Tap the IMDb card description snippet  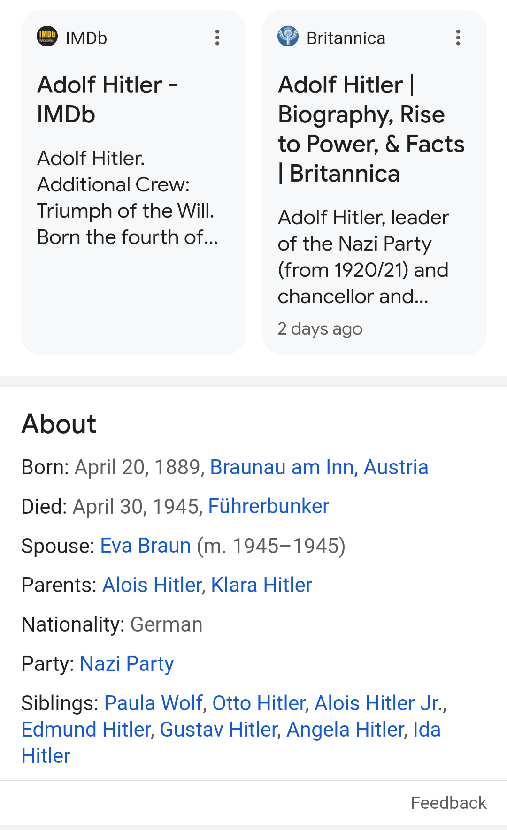(128, 198)
